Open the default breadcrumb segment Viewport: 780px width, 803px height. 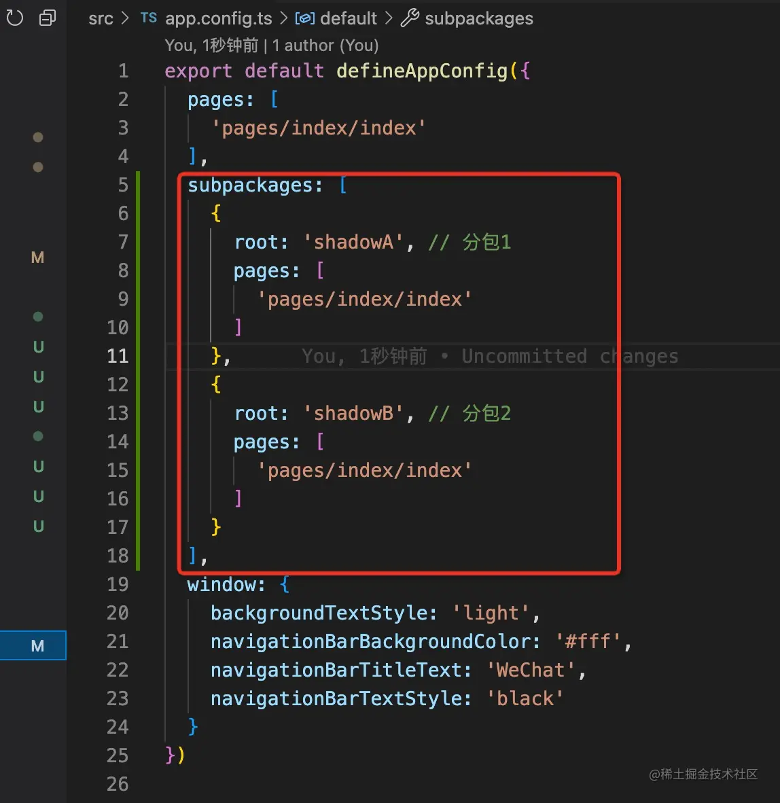coord(349,18)
